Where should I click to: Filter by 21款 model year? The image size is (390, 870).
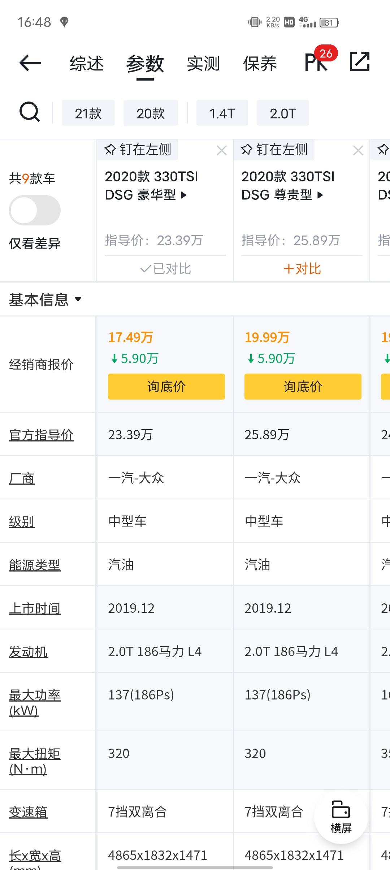88,113
